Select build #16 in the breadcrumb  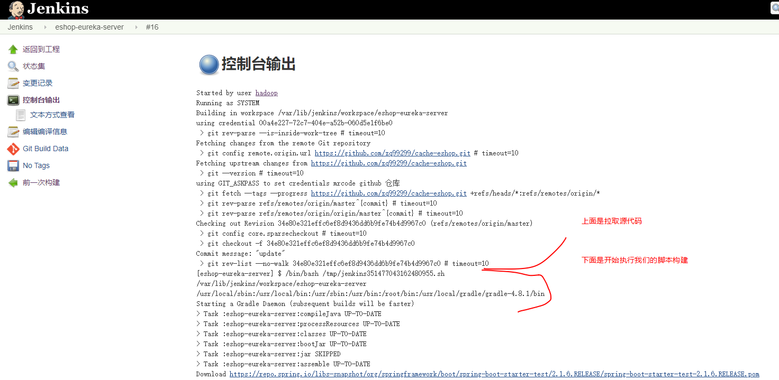(x=152, y=27)
